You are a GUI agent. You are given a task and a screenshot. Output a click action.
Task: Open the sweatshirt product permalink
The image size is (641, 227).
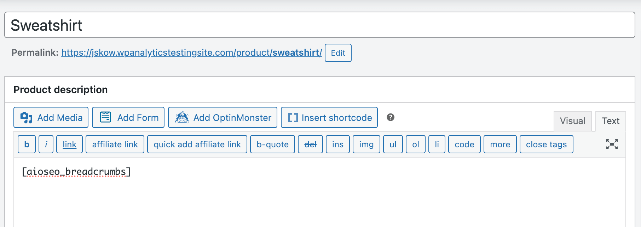[x=191, y=52]
